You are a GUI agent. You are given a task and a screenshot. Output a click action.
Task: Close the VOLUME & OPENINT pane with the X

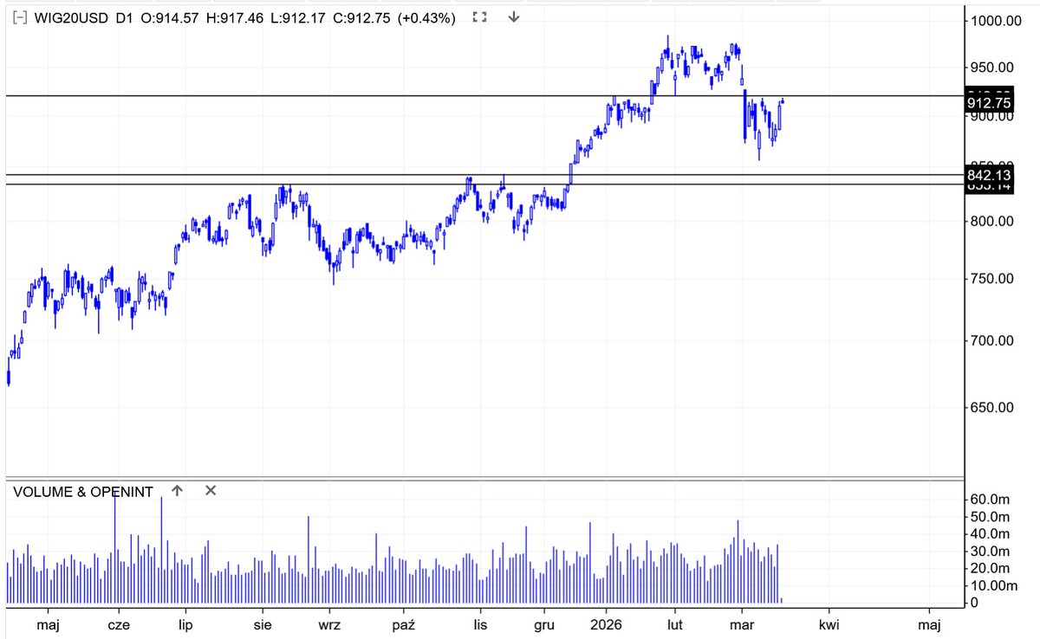(211, 491)
